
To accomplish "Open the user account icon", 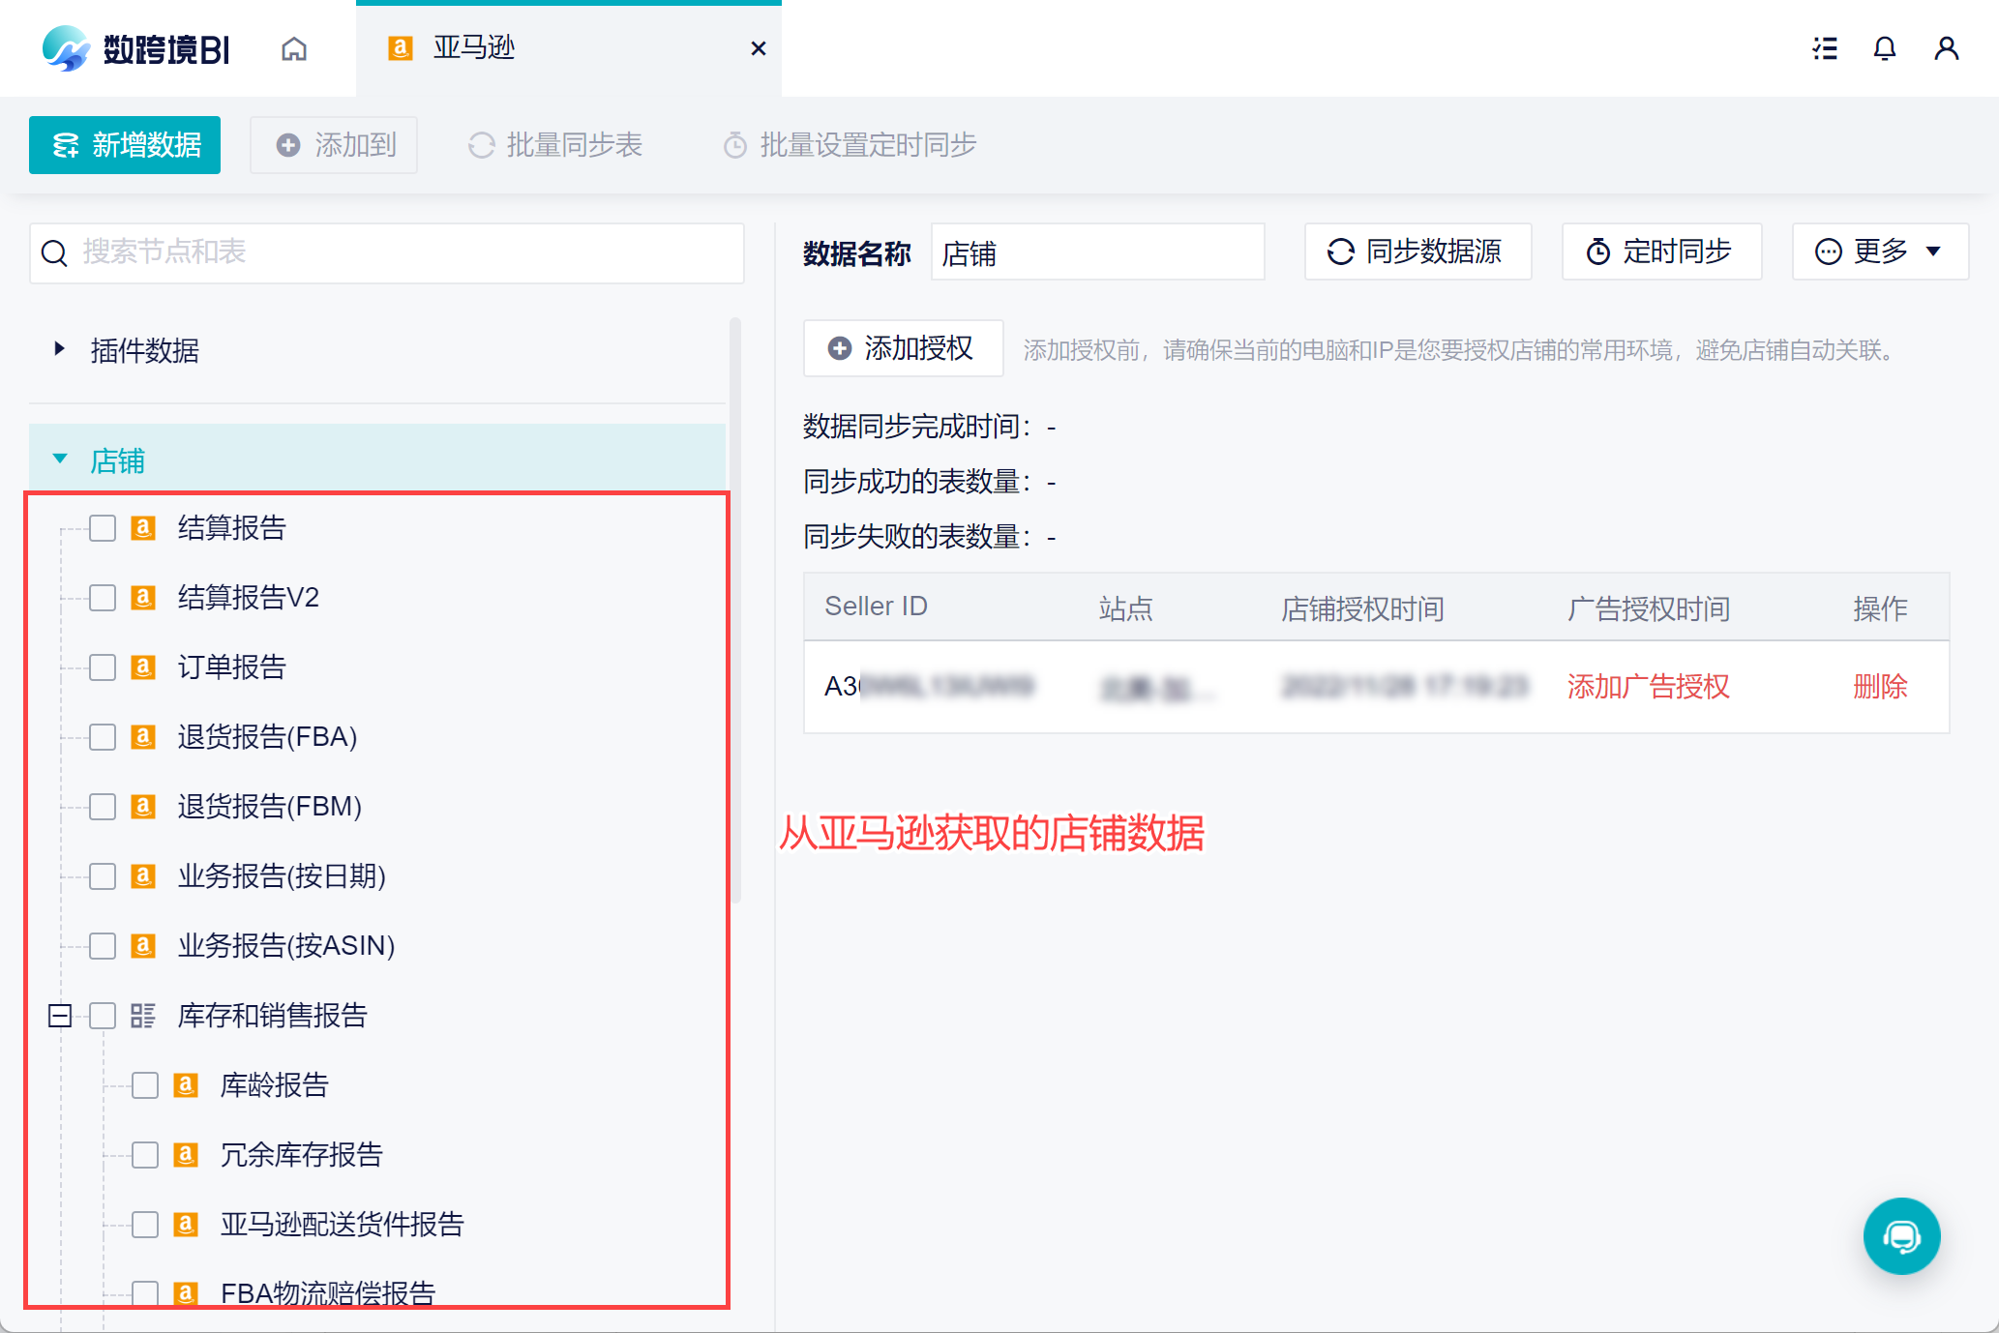I will 1946,48.
